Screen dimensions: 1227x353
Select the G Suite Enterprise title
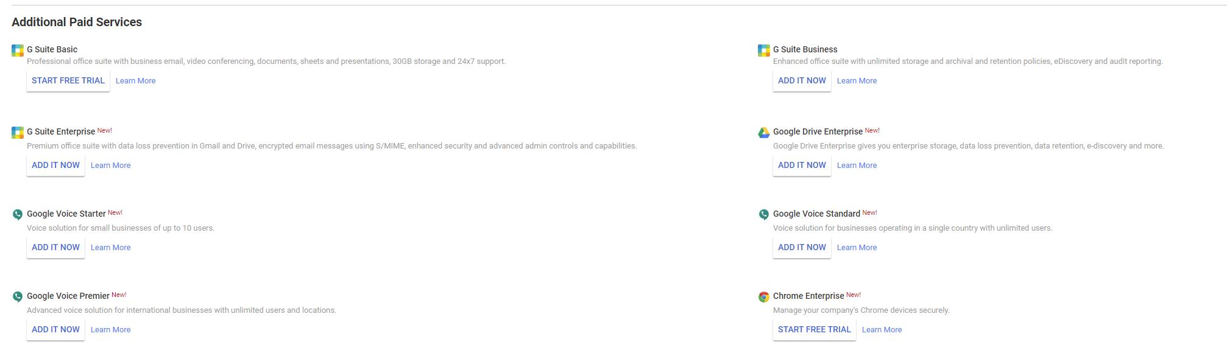click(61, 131)
